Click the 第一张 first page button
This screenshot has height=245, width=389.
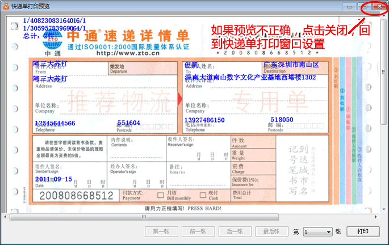(161, 231)
